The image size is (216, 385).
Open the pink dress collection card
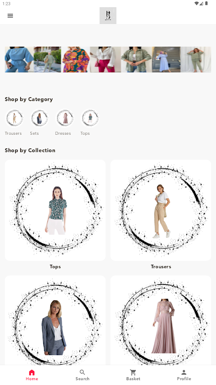161,321
